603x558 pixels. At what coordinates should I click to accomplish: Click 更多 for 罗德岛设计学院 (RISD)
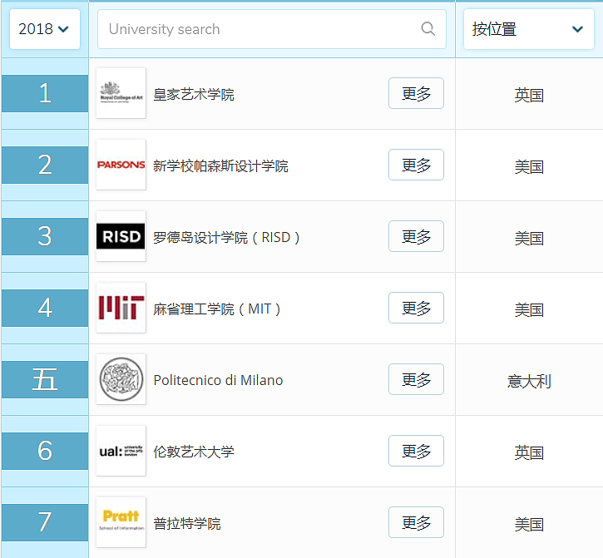[416, 236]
